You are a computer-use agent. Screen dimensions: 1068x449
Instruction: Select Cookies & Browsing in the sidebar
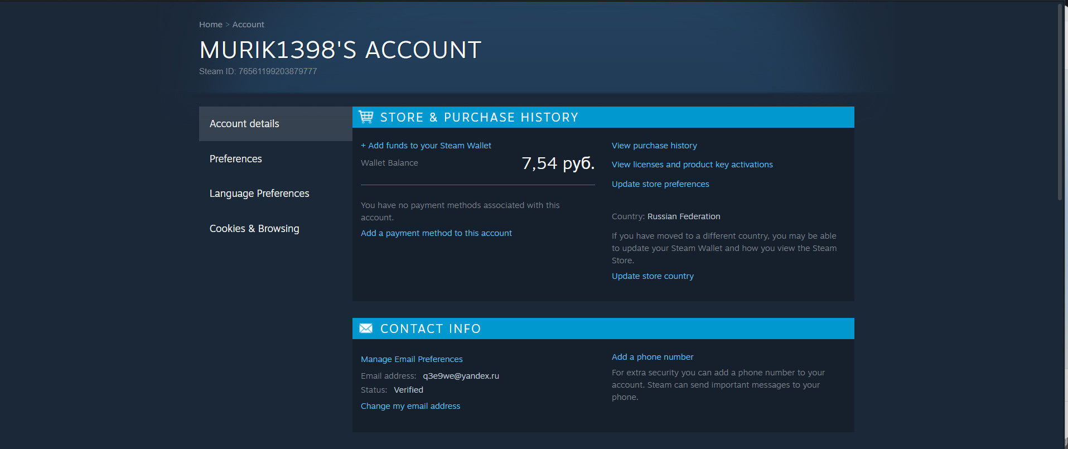point(254,229)
